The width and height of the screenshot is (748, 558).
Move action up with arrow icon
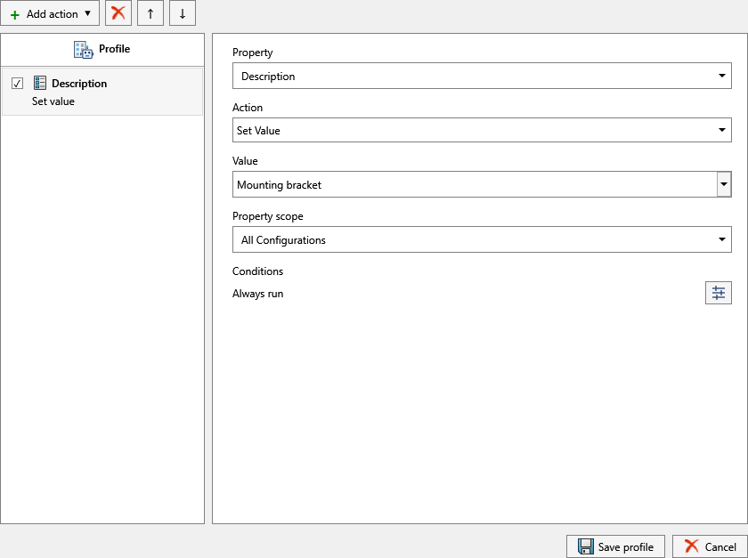[x=150, y=13]
